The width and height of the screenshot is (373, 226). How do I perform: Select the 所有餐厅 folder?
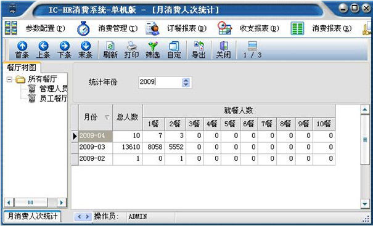pyautogui.click(x=43, y=79)
